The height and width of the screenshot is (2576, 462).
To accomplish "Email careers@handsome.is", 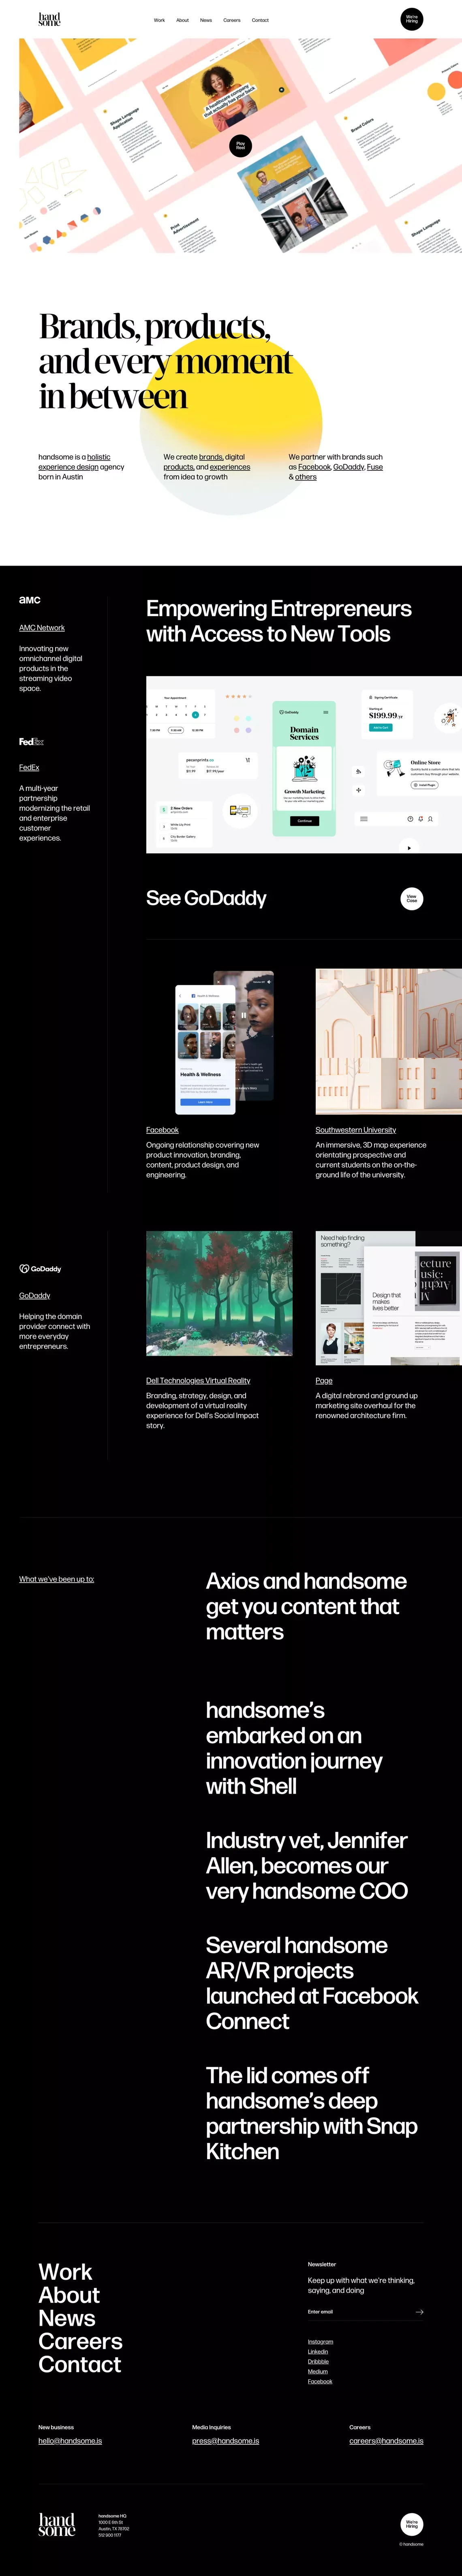I will pos(386,2441).
